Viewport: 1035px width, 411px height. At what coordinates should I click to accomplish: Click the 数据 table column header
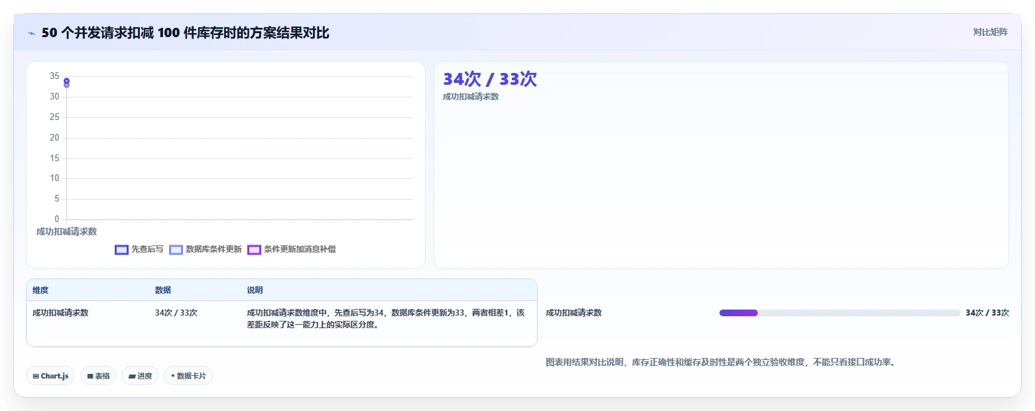[x=163, y=290]
